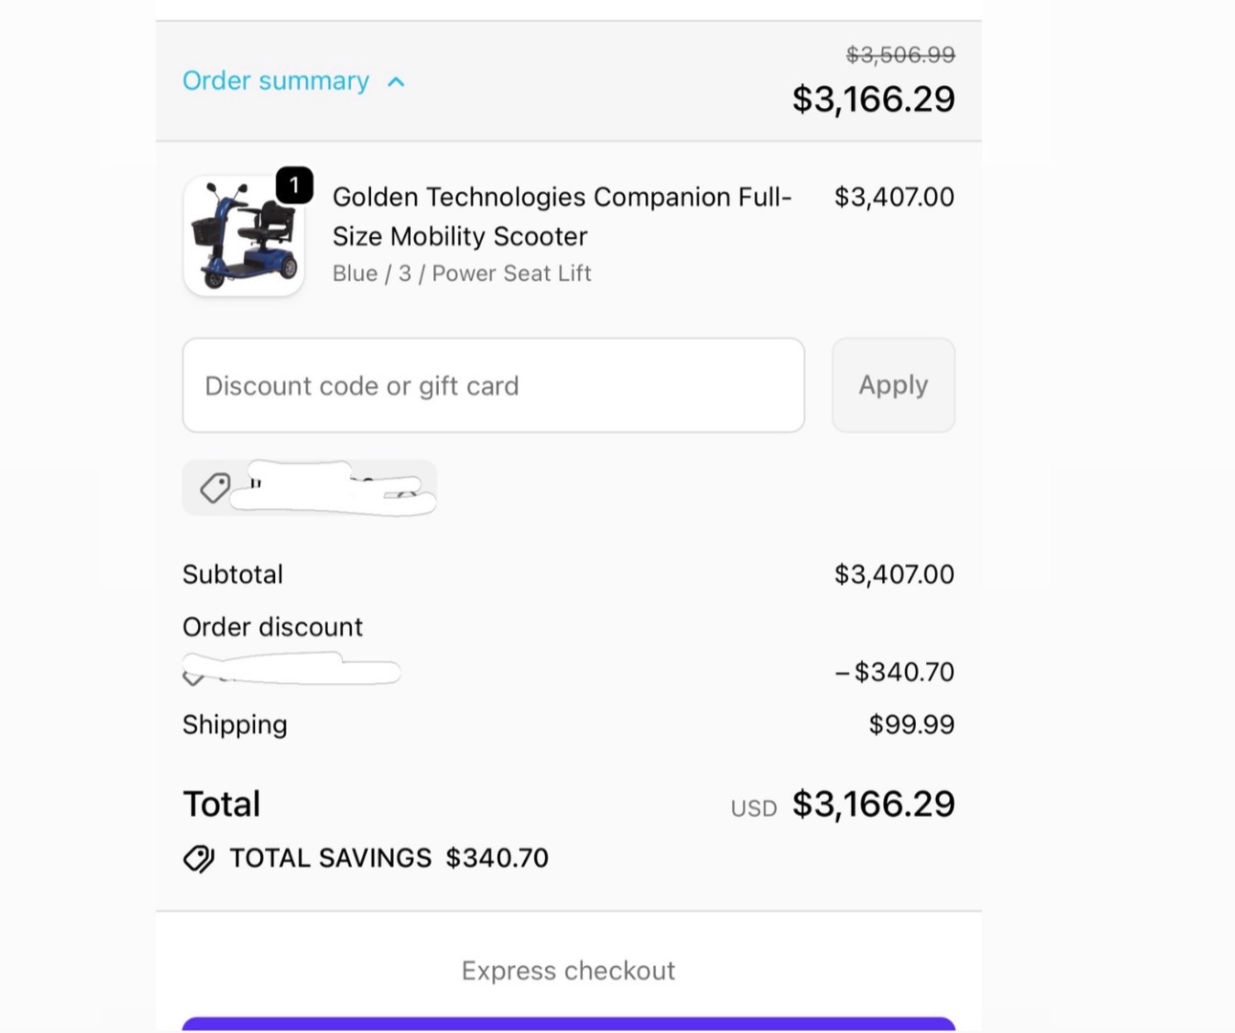Click the TOTAL SAVINGS $340.70 text
The image size is (1235, 1033).
[388, 858]
